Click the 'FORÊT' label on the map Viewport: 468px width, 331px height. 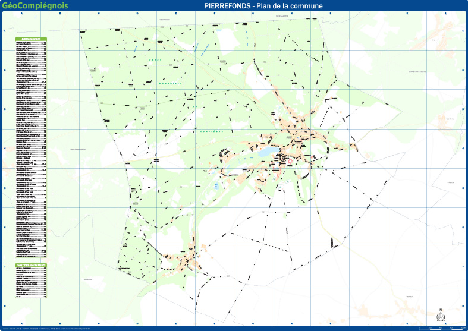pos(155,61)
